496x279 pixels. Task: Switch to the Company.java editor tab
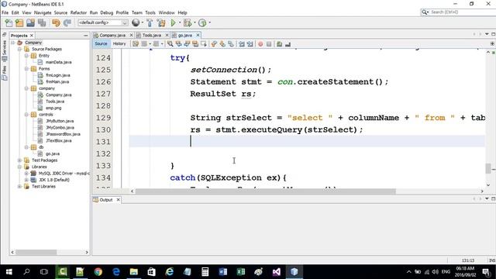(x=112, y=35)
